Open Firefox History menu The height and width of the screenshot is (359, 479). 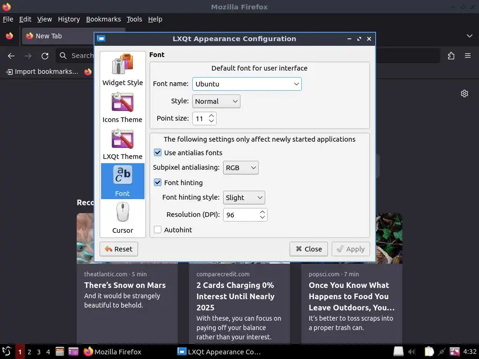[69, 19]
